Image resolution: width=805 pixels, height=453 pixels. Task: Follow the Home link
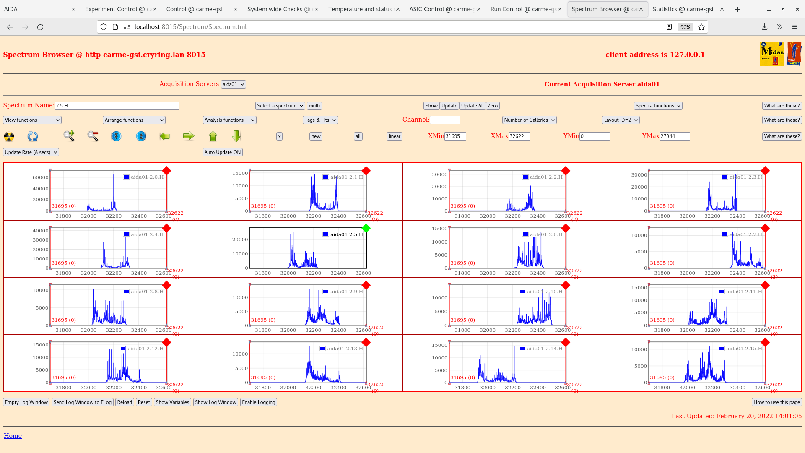[13, 436]
